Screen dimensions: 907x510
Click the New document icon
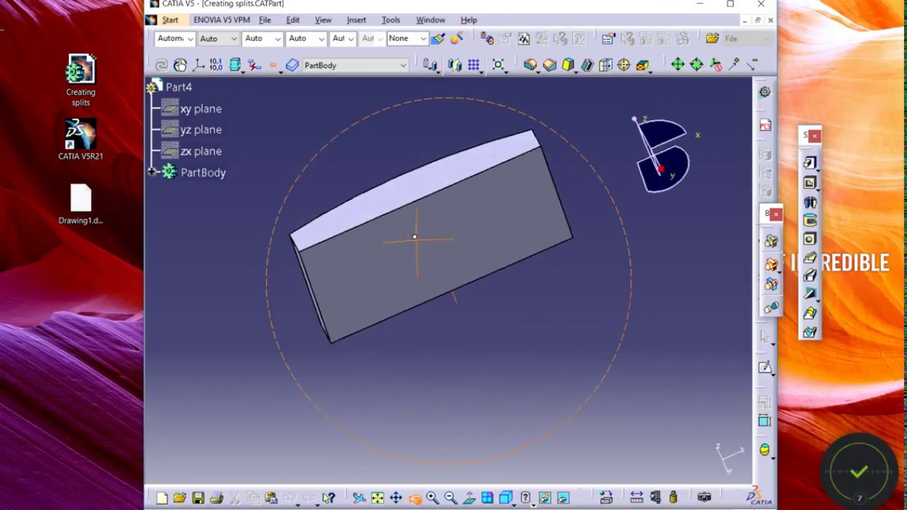[x=162, y=498]
